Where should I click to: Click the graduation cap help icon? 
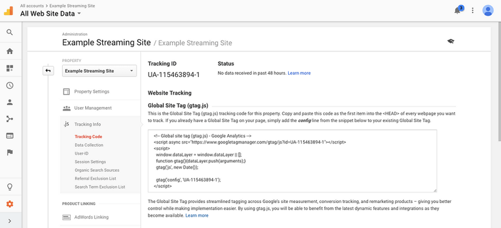pos(451,41)
